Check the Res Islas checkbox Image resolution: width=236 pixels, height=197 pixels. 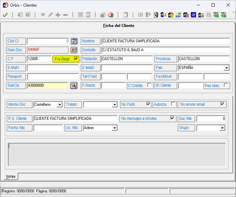(226, 85)
